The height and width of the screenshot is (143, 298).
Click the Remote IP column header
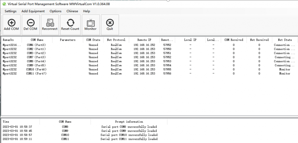[x=144, y=40]
